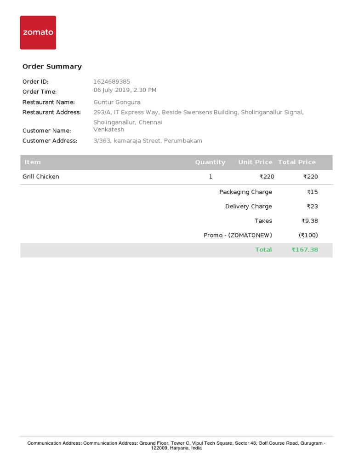Click the Quantity column header
The image size is (353, 471).
(x=210, y=162)
